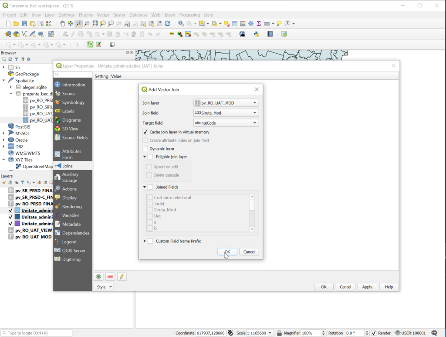The image size is (446, 337).
Task: Toggle visibility of first Unitate_admini layer with light-blue swatch
Action: (x=10, y=210)
